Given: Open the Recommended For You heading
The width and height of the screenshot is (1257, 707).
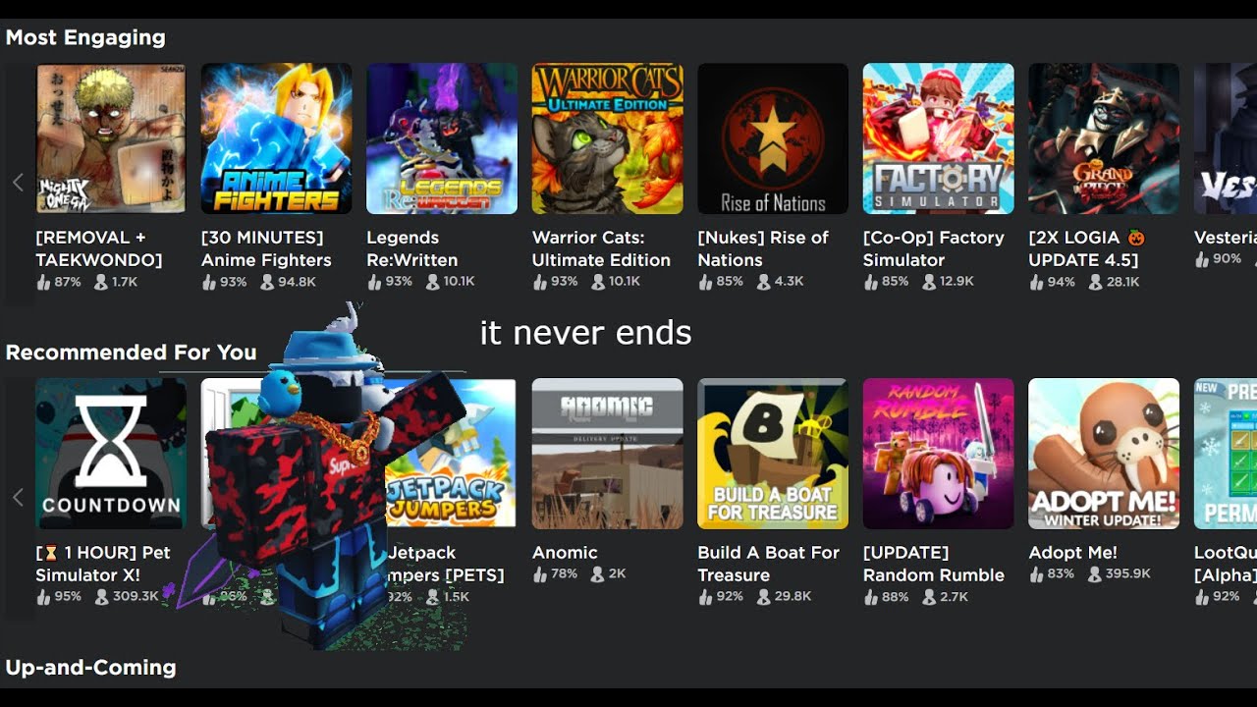Looking at the screenshot, I should pyautogui.click(x=131, y=353).
